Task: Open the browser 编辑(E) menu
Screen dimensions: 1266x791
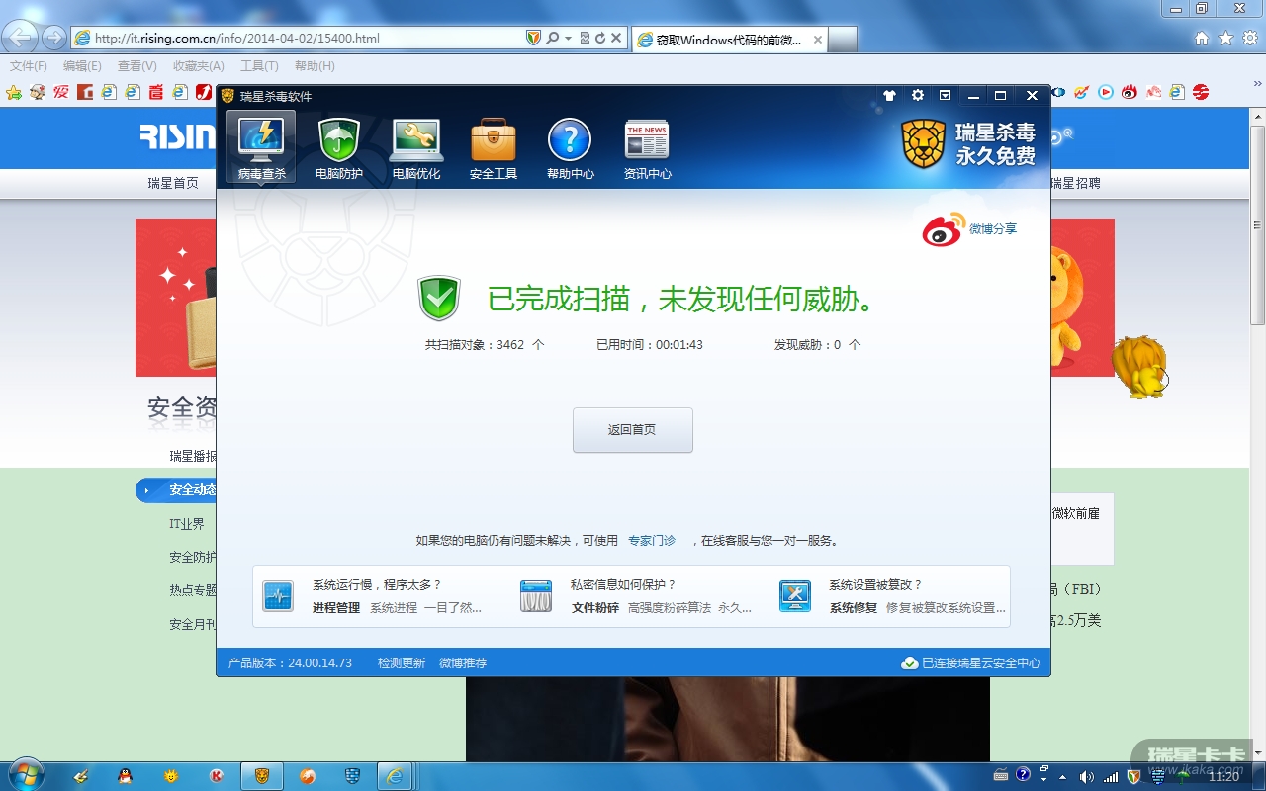Action: tap(82, 66)
